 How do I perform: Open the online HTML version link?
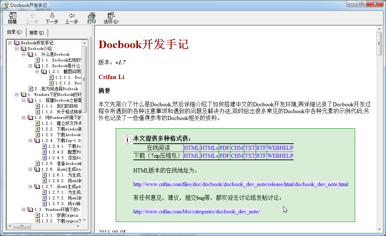click(x=192, y=148)
